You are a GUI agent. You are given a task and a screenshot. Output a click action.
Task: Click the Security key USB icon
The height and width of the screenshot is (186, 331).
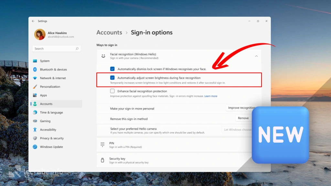click(102, 160)
